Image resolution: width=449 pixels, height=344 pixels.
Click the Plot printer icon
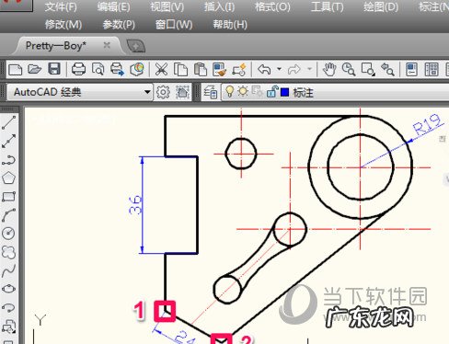click(x=78, y=69)
